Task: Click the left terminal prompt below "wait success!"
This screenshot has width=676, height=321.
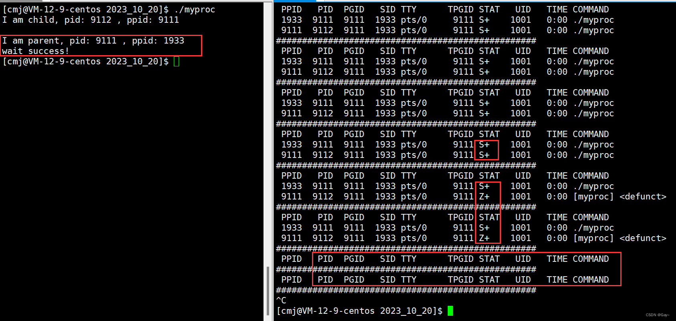Action: (86, 62)
